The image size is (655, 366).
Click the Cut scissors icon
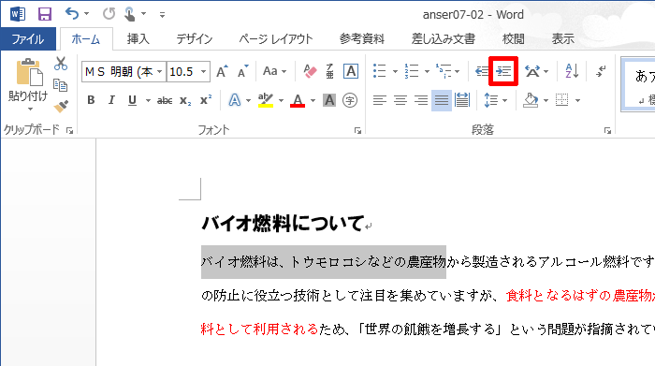(61, 64)
